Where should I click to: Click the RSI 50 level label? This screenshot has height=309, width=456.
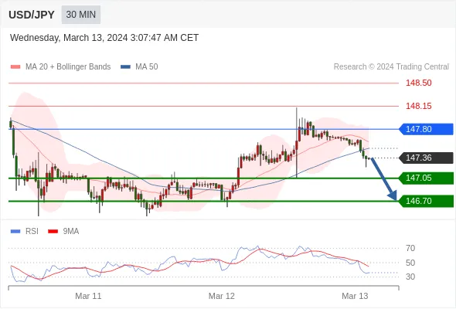click(x=410, y=263)
